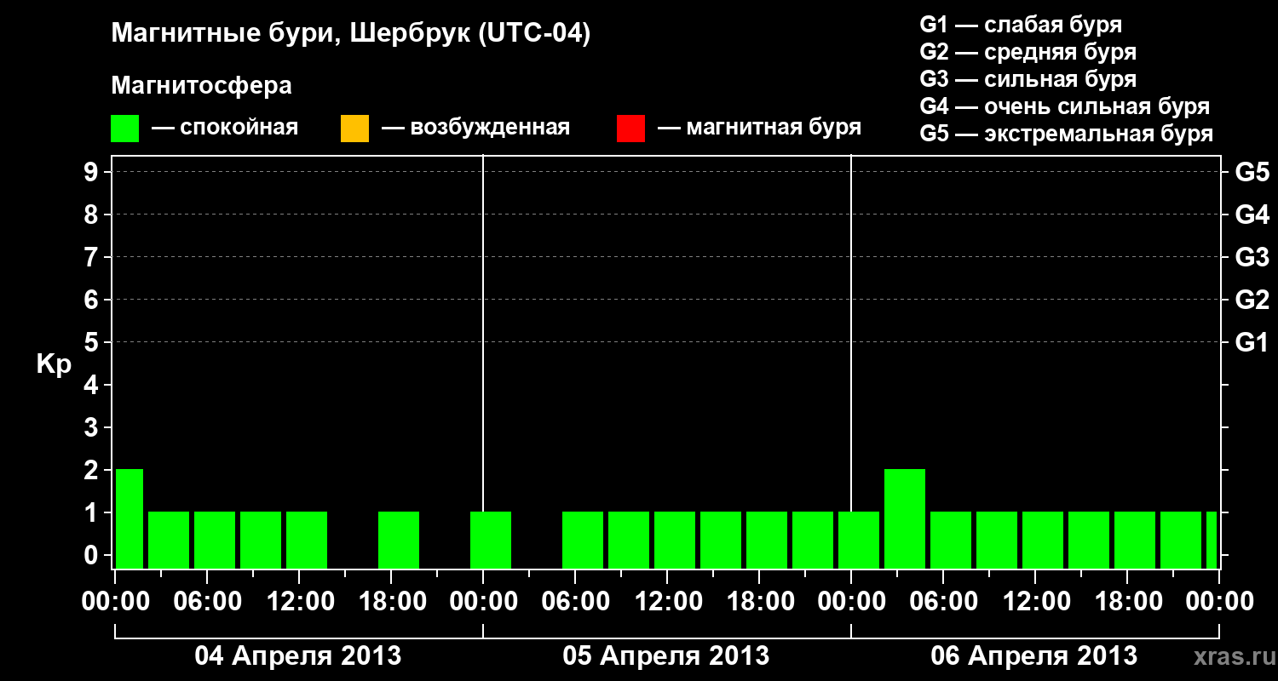Viewport: 1278px width, 681px height.
Task: Click 'G4 — очень сильная буря' legend line
Action: point(1064,106)
